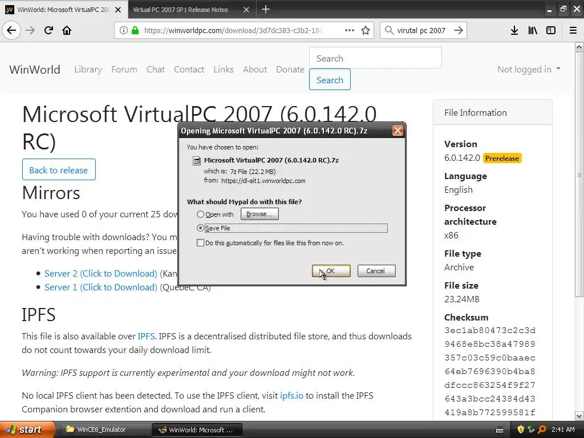Screen dimensions: 584x438
Task: Open the Contact nav item
Action: (189, 69)
